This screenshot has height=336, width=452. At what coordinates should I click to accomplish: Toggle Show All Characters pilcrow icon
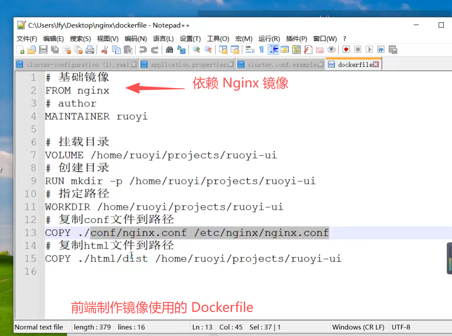coord(261,50)
